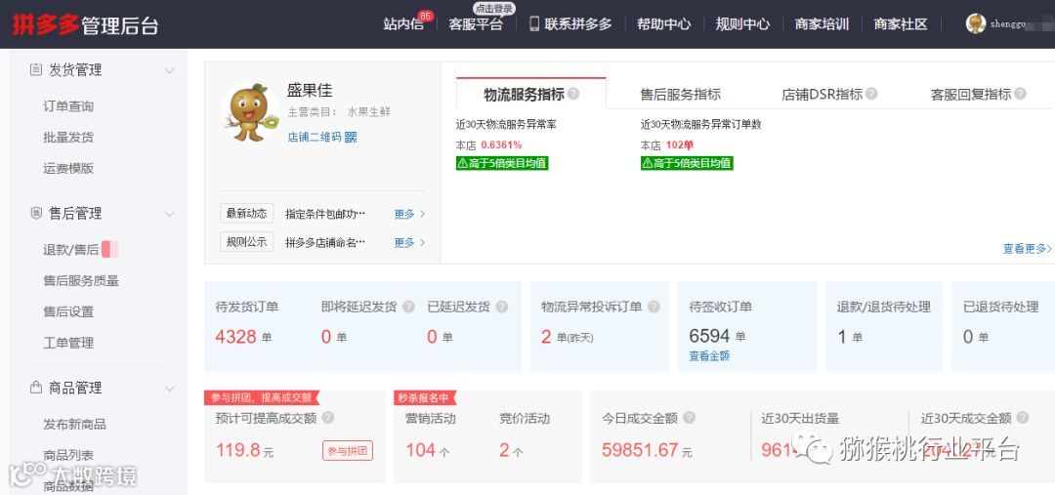The image size is (1055, 495).
Task: Click 查看更多 link in indicators panel
Action: [x=1028, y=249]
